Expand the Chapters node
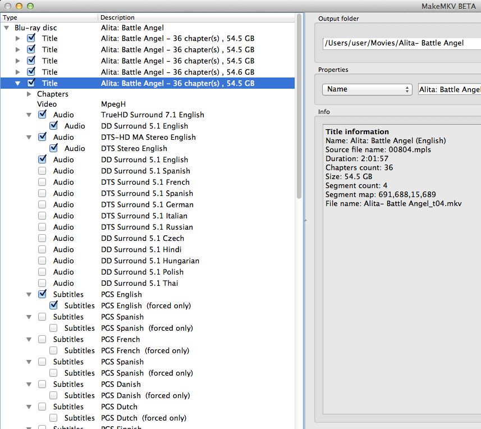Image resolution: width=481 pixels, height=429 pixels. tap(29, 94)
